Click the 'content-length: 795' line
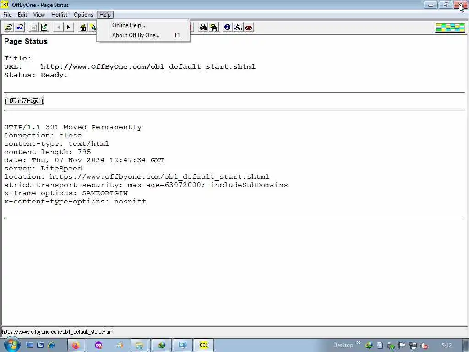The width and height of the screenshot is (469, 352). point(48,152)
